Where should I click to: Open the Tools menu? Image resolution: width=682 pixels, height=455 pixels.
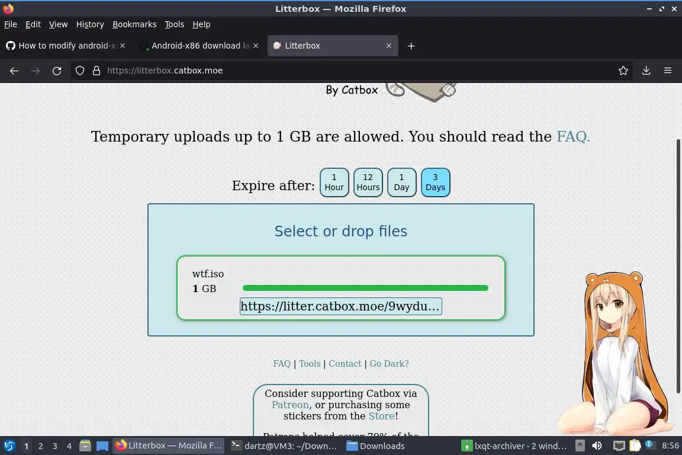[x=175, y=24]
